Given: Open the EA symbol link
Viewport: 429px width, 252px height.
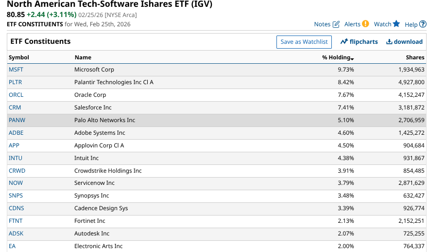Looking at the screenshot, I should (12, 246).
